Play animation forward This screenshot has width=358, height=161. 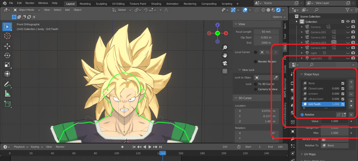(x=150, y=147)
